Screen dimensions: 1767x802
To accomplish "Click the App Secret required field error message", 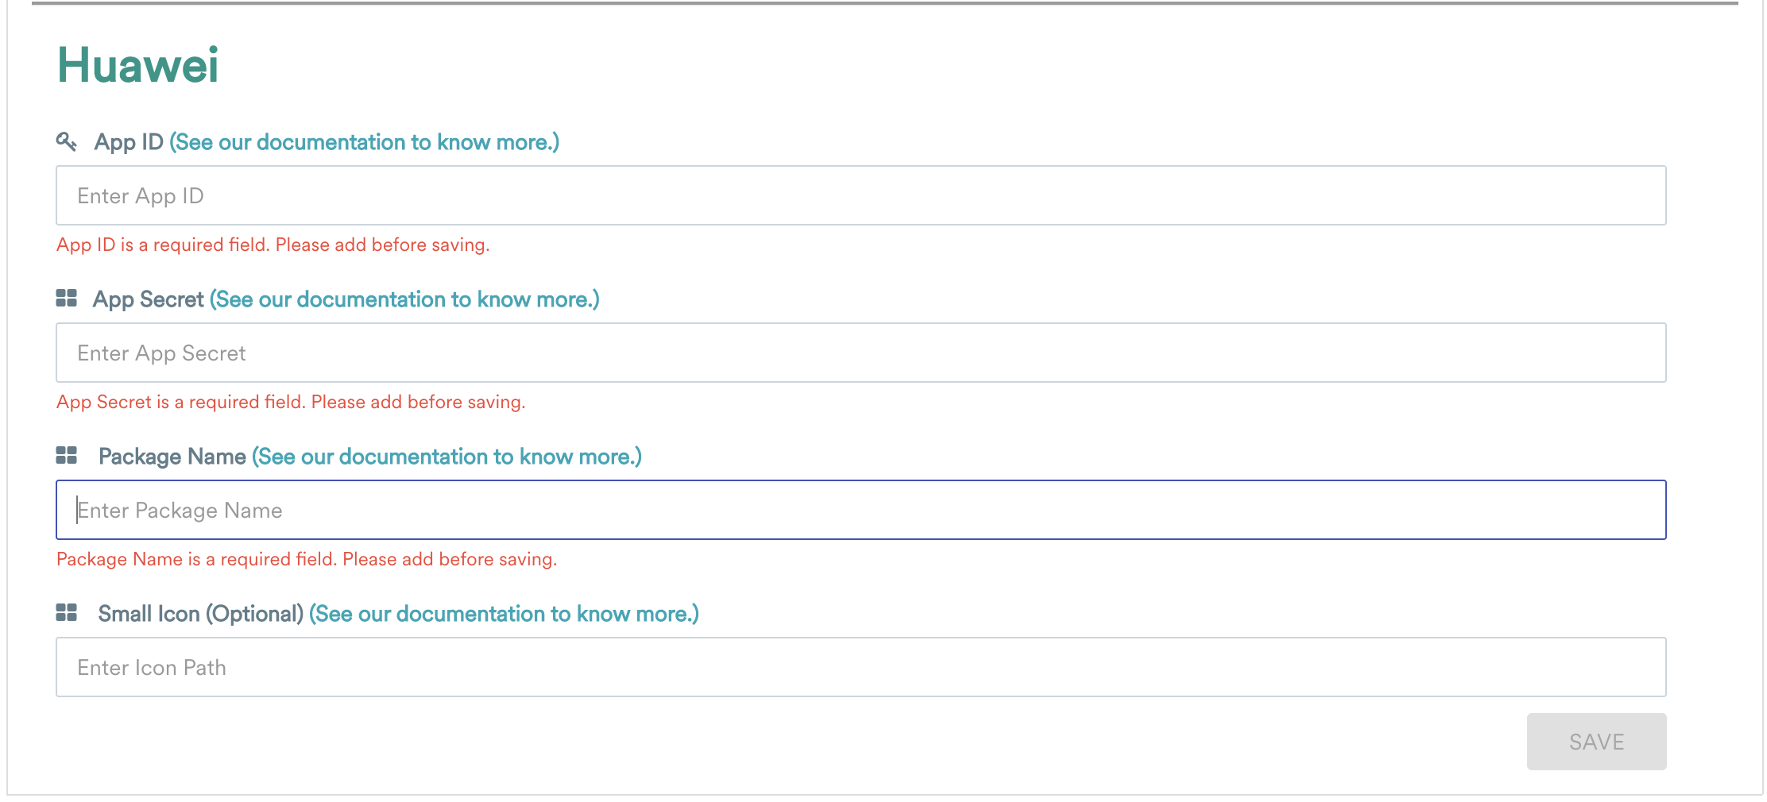I will click(291, 402).
